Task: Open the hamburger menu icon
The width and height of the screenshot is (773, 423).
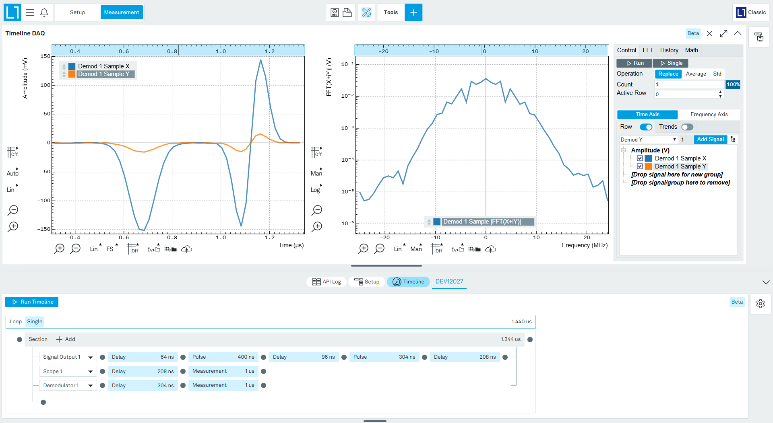Action: pos(30,12)
